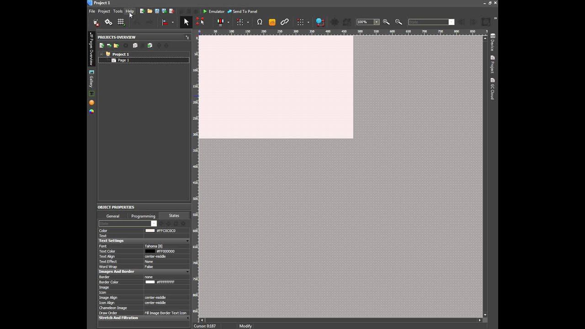Switch to the General properties tab
The image size is (585, 329).
[x=113, y=216]
